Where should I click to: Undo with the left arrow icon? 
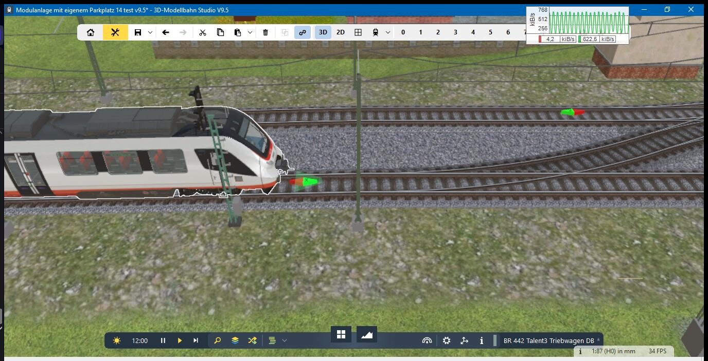166,32
